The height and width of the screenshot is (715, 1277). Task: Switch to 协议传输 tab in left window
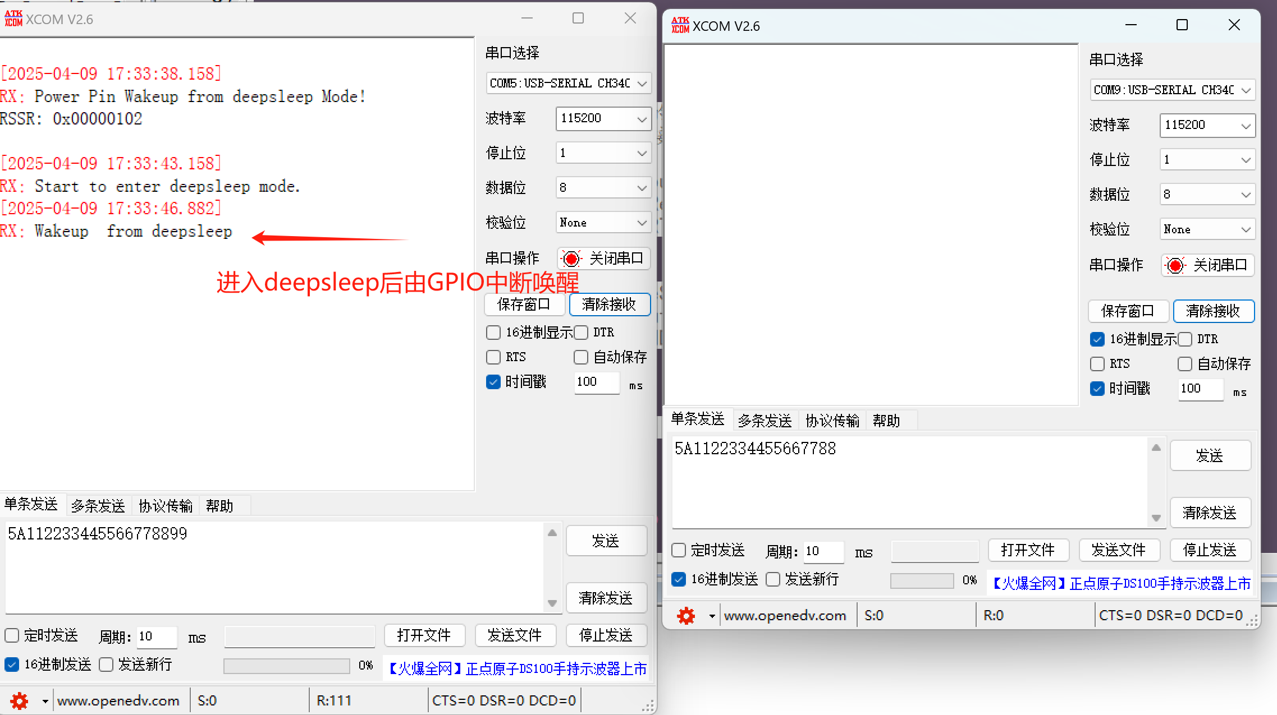coord(166,506)
